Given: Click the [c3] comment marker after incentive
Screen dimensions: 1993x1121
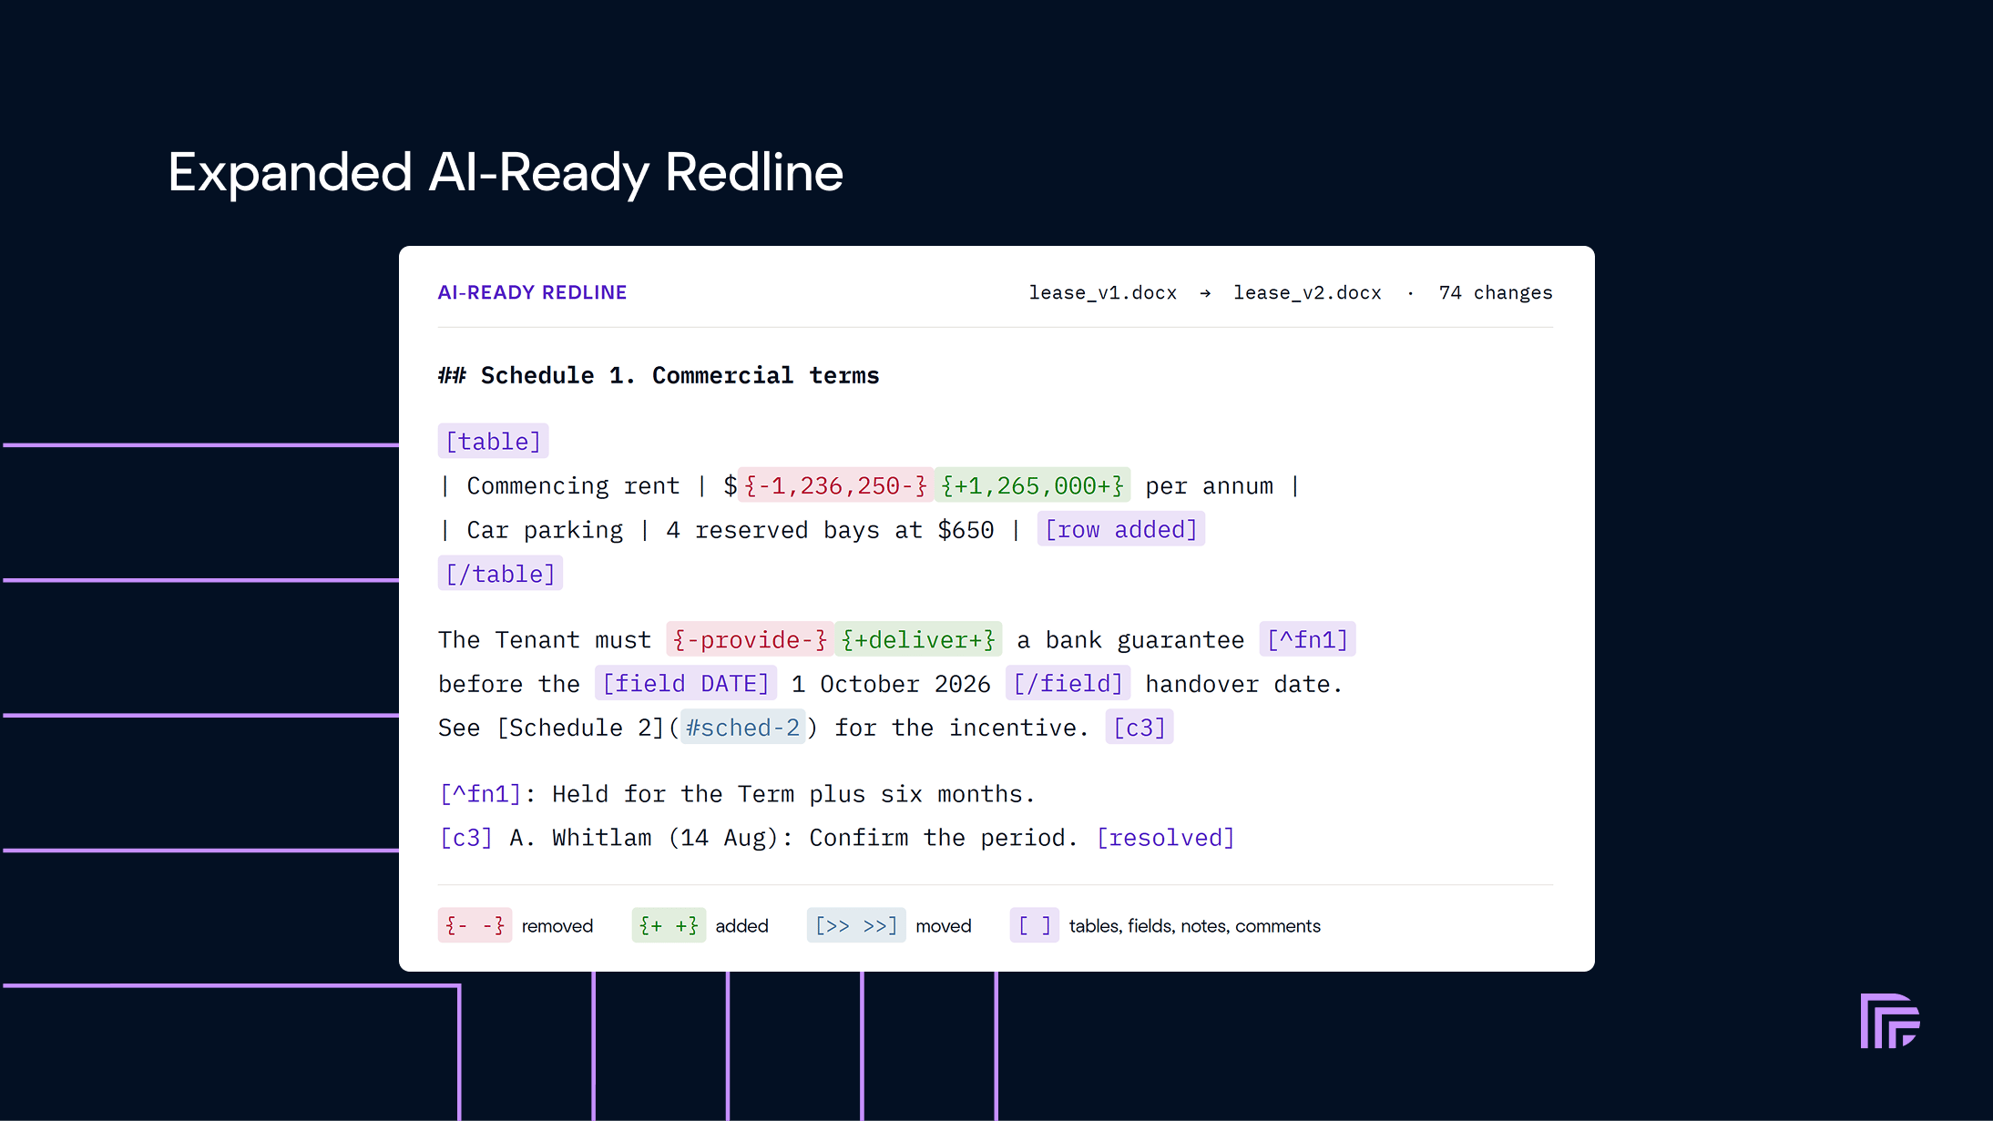Looking at the screenshot, I should (1139, 727).
